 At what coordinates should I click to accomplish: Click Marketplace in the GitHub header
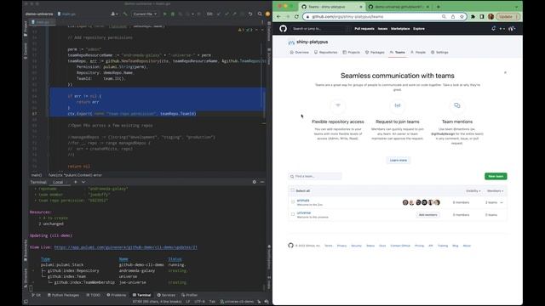point(400,28)
